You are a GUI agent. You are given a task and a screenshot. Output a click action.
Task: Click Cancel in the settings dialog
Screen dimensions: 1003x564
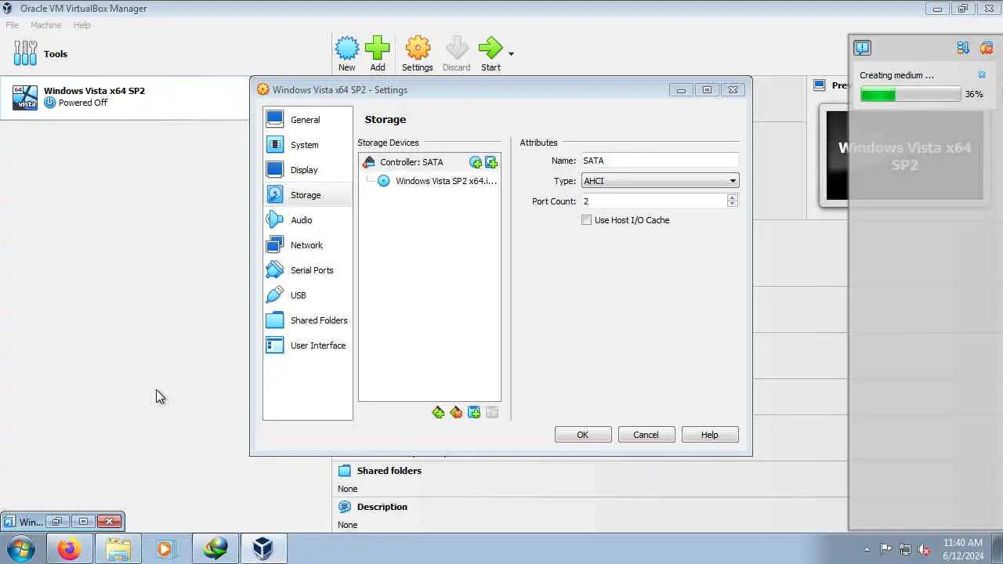(646, 435)
